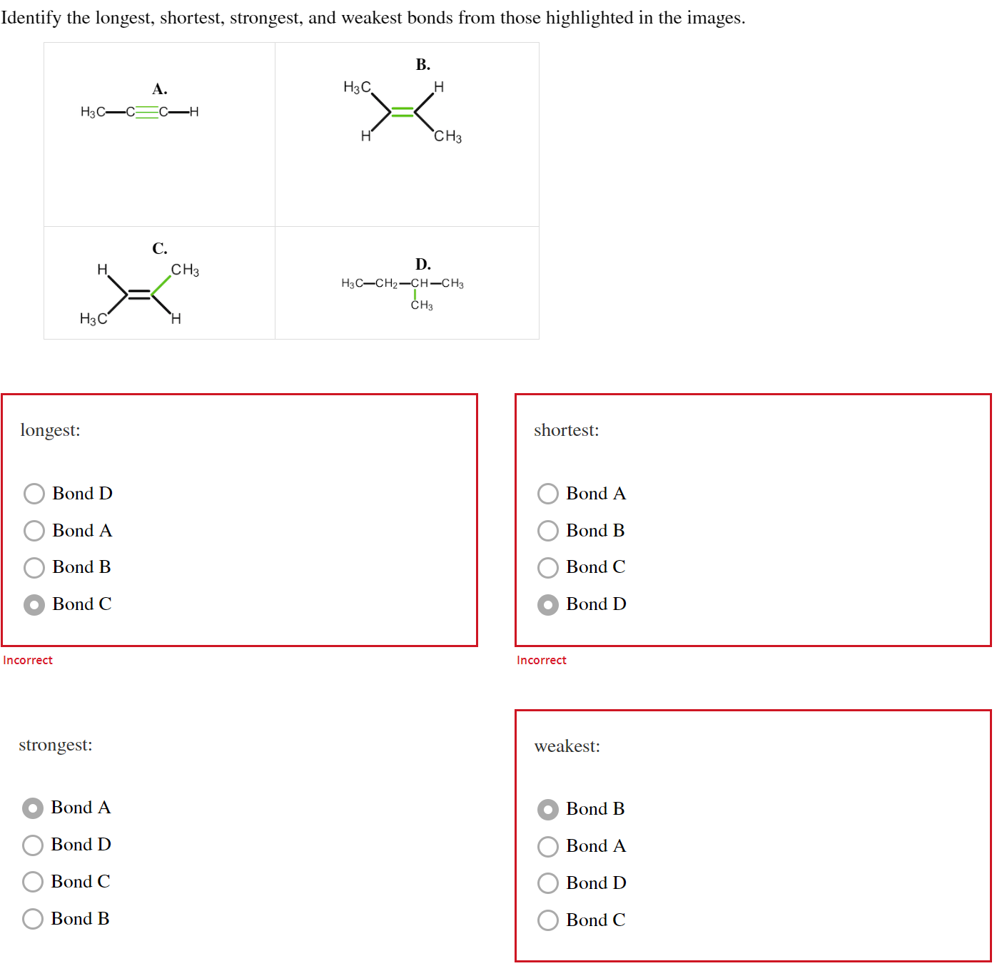Select Bond B as the longest bond
Image resolution: width=1002 pixels, height=966 pixels.
pyautogui.click(x=34, y=567)
